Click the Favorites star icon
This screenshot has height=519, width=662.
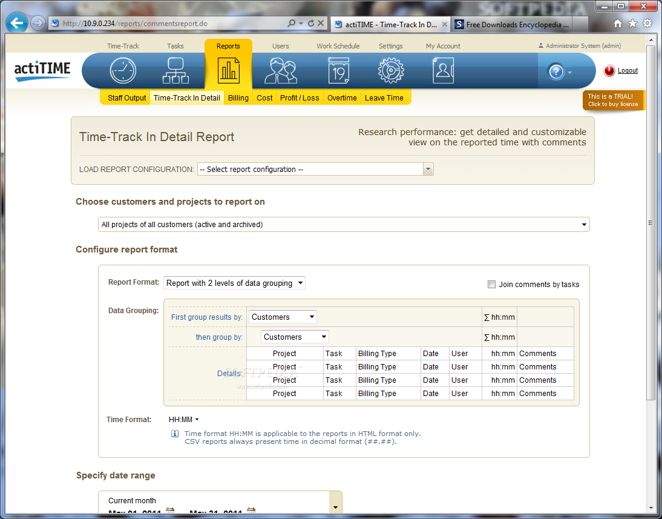(x=632, y=23)
